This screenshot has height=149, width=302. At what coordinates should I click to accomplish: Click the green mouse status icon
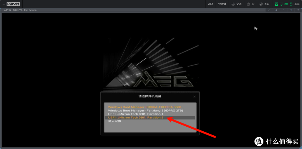pos(291,4)
